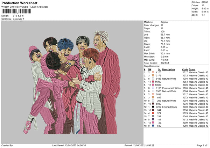
Task: Click the embroidered group design preview
Action: click(72, 82)
